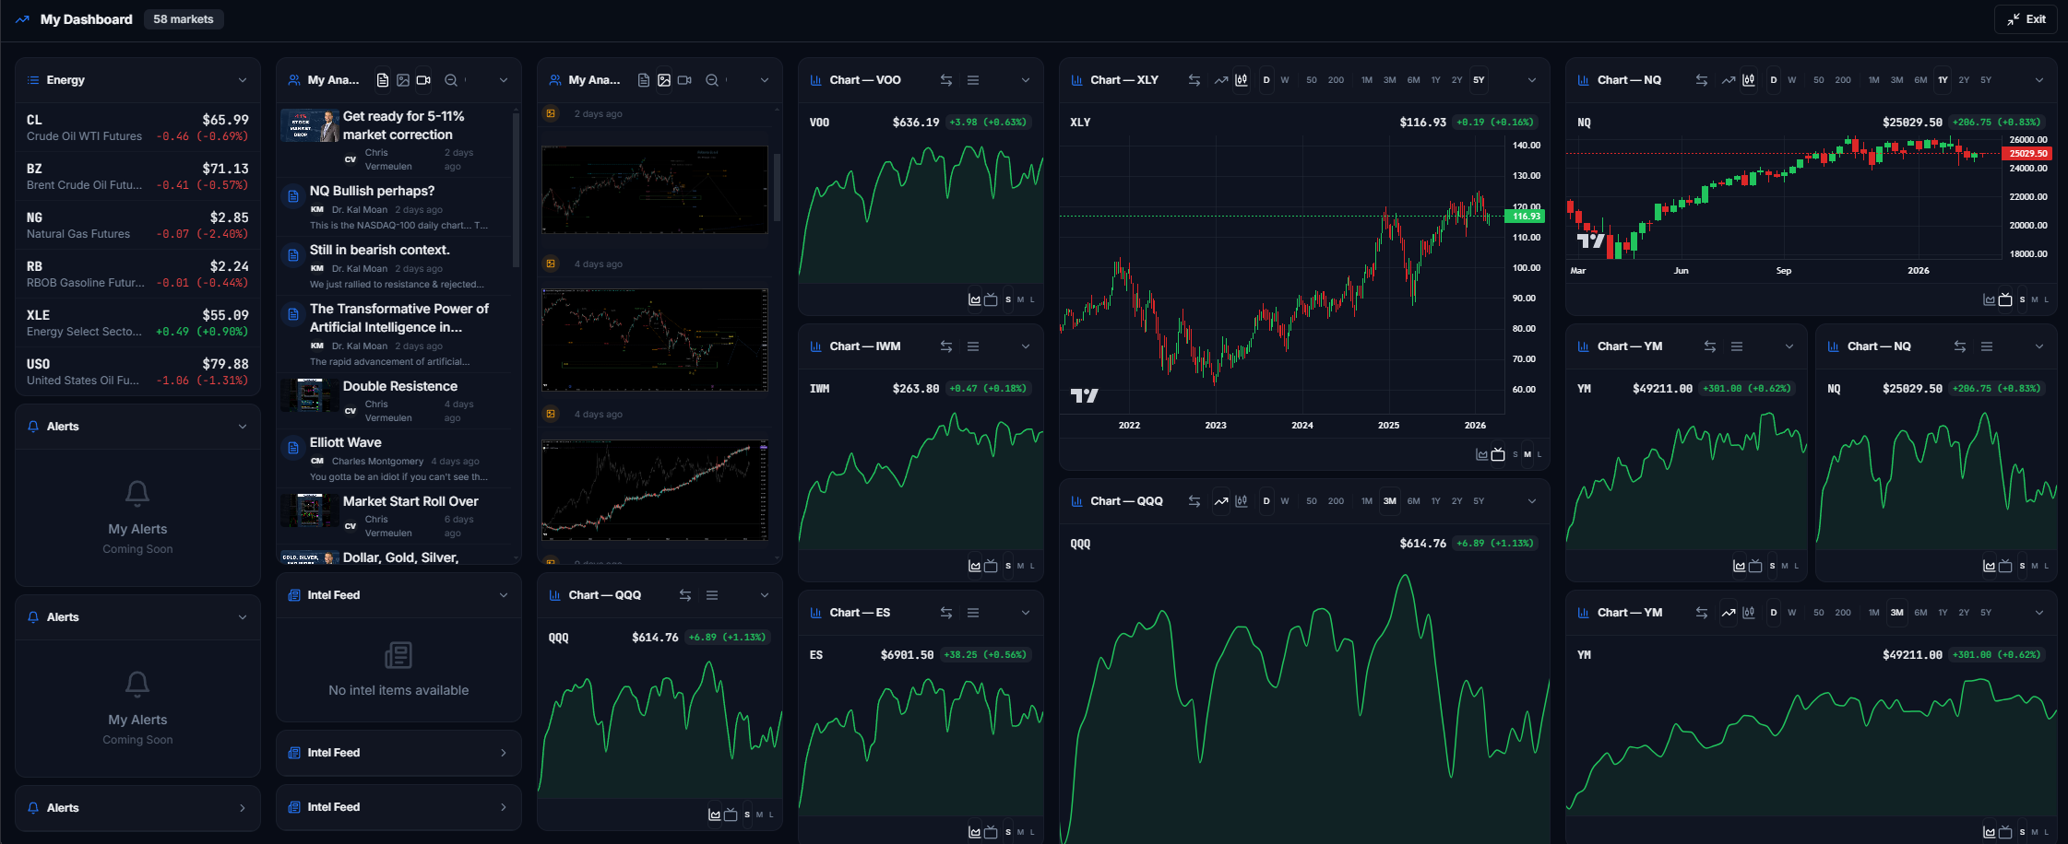Screen dimensions: 2068x844
Task: Collapse articles-list My Analysts panel chevron
Action: pyautogui.click(x=504, y=80)
